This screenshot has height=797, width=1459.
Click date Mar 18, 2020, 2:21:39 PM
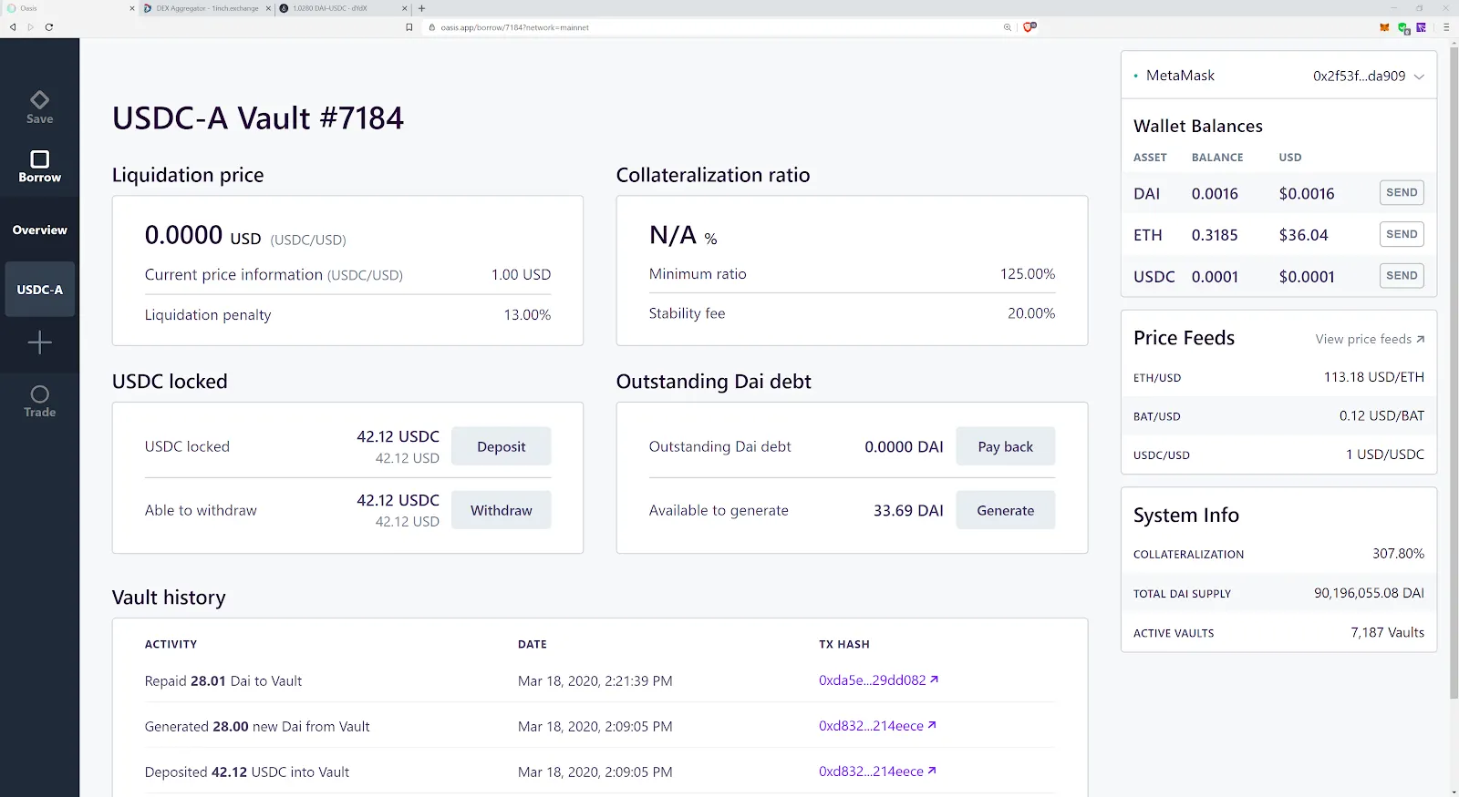[595, 680]
